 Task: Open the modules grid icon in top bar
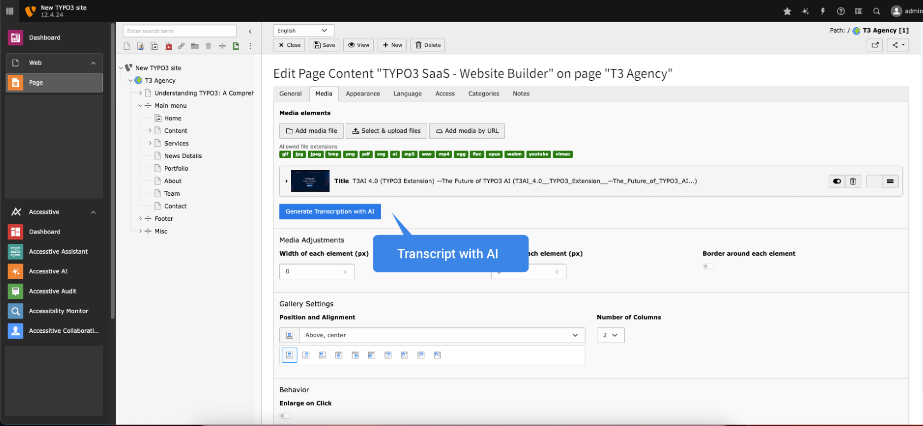(10, 11)
